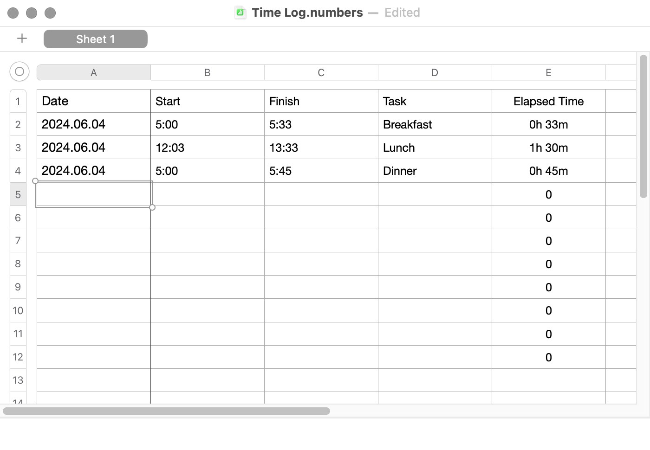The height and width of the screenshot is (450, 650).
Task: Click the Breakfast task cell
Action: pyautogui.click(x=435, y=124)
